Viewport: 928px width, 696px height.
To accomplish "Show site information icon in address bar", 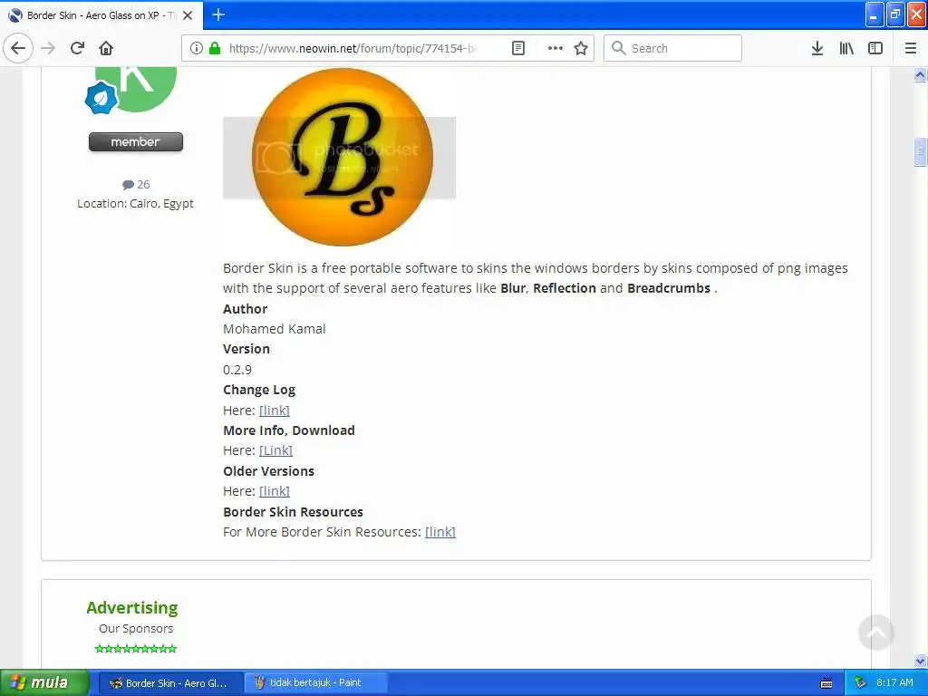I will coord(197,48).
